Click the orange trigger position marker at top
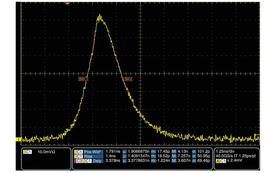Viewport: 277px width, 173px height. click(67, 3)
